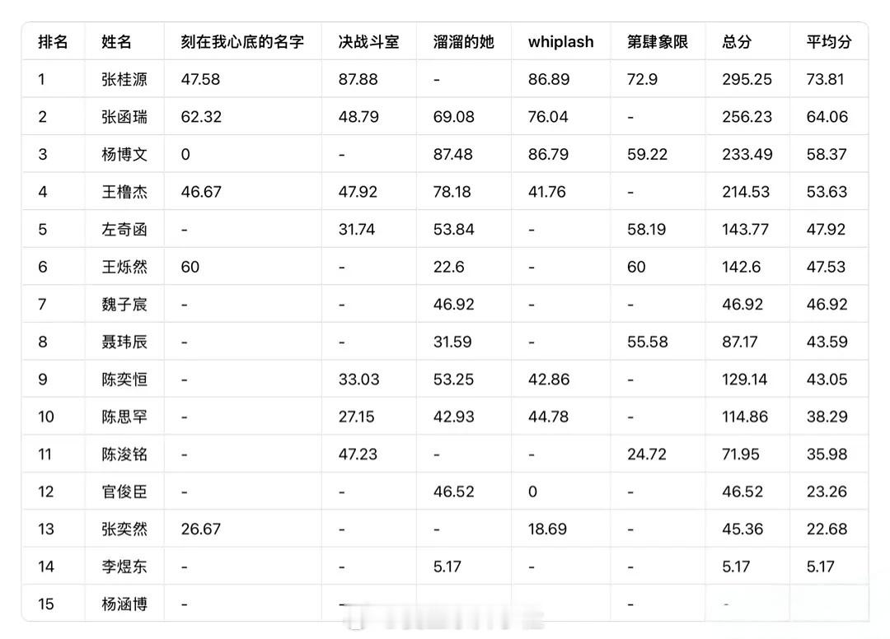This screenshot has height=639, width=890.
Task: Click the name 王橹杰
Action: [124, 192]
